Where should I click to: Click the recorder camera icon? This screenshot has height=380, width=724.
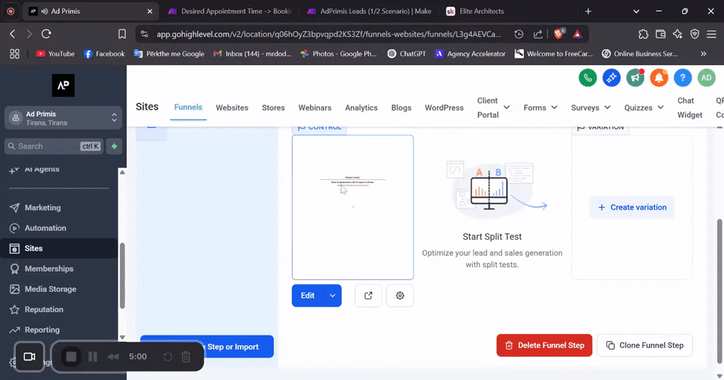(30, 357)
